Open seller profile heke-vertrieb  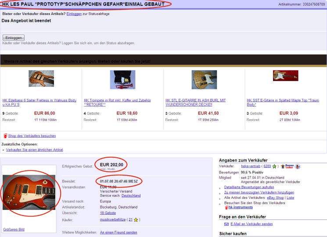[x=251, y=166]
